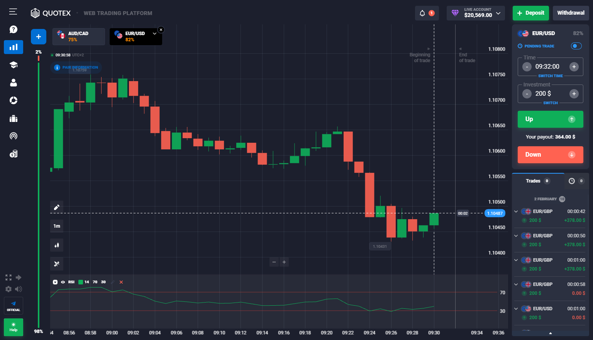Image resolution: width=593 pixels, height=340 pixels.
Task: Click Pair Information button
Action: pos(76,68)
